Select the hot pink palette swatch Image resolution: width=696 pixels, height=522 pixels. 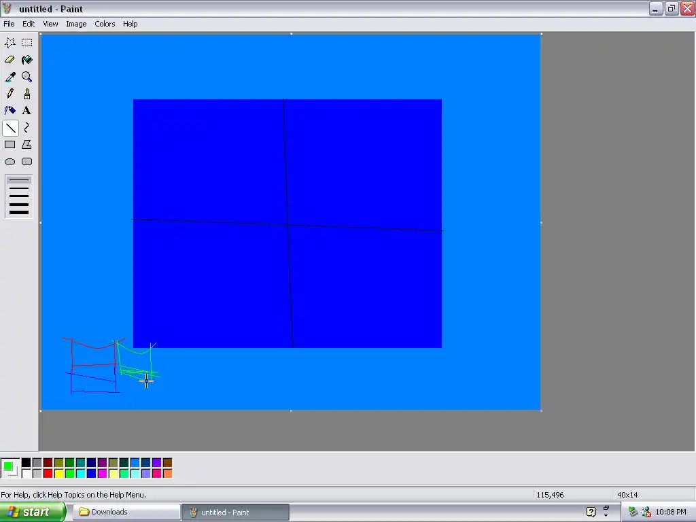[157, 474]
